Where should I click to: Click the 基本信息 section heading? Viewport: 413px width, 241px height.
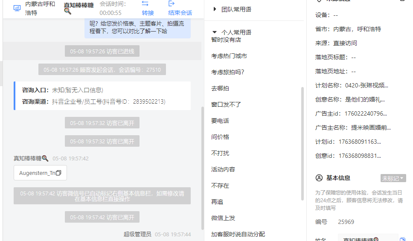(x=338, y=178)
